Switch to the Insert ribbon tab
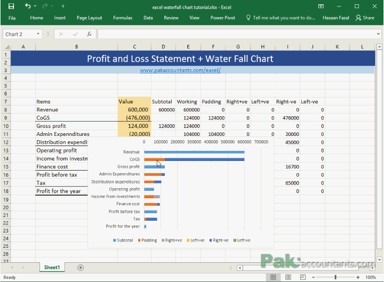This screenshot has height=282, width=384. click(60, 18)
